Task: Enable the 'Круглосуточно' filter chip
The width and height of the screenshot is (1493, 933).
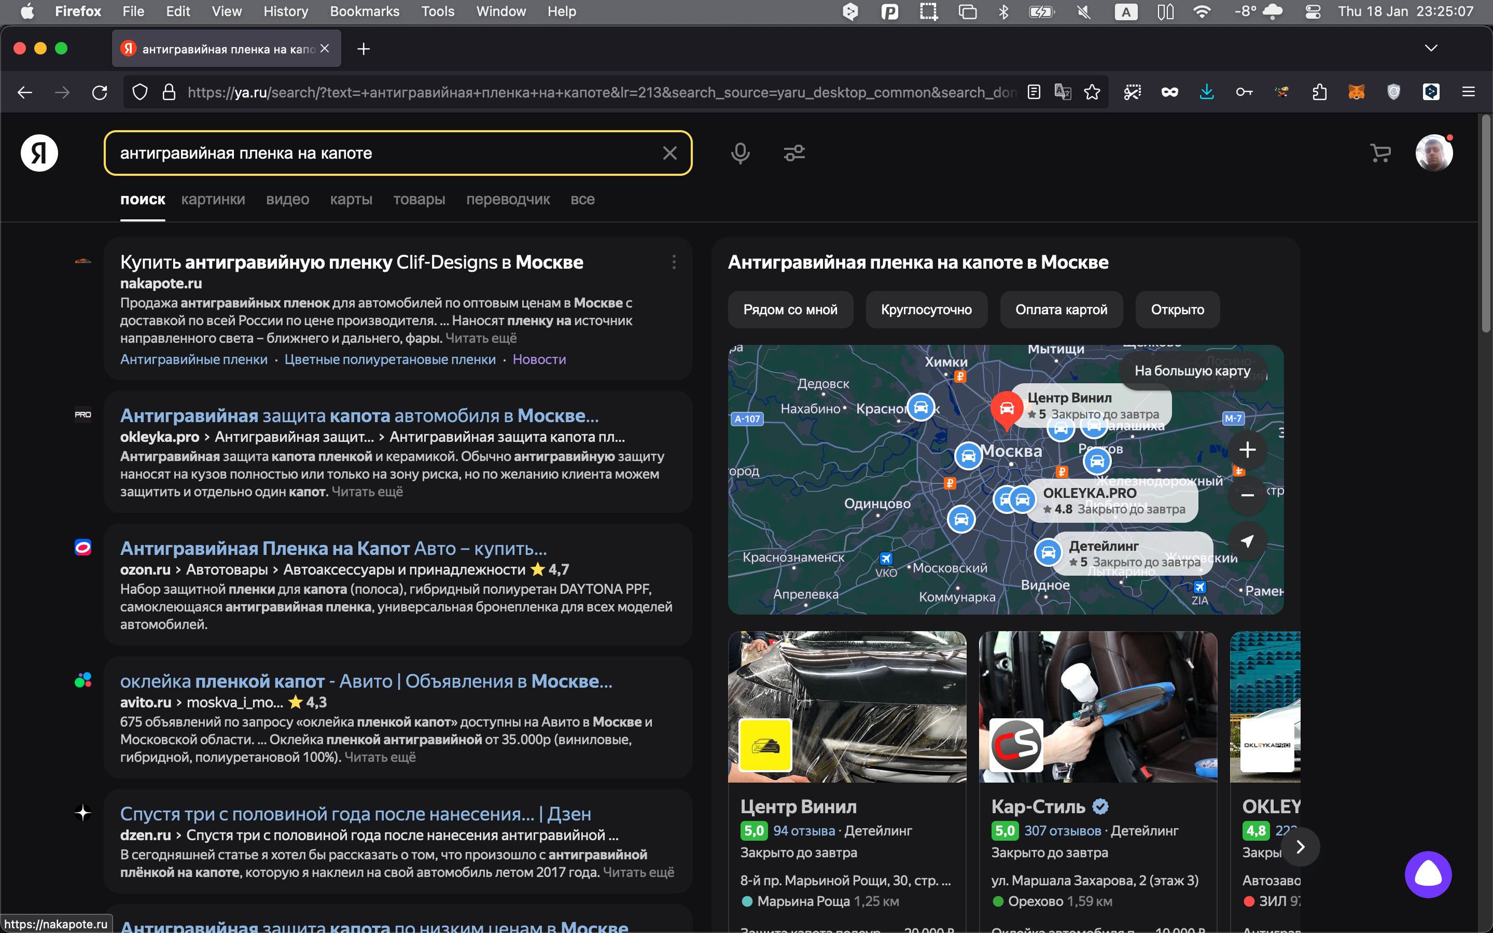Action: click(926, 310)
